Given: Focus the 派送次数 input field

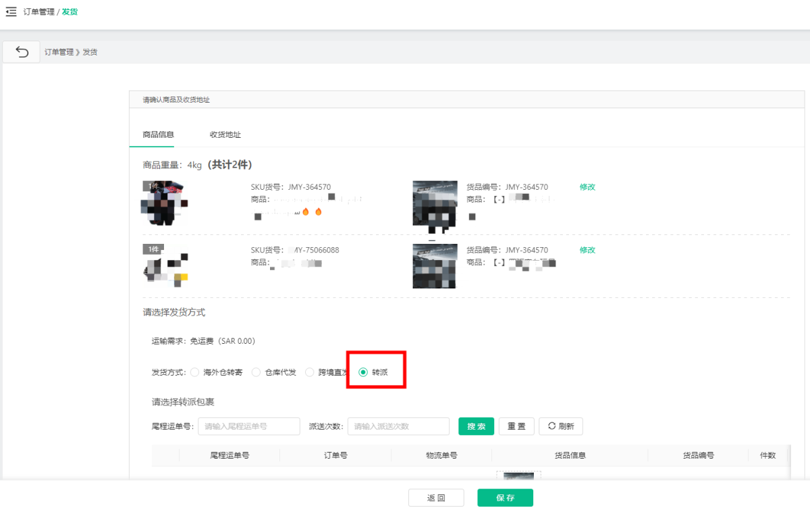Looking at the screenshot, I should tap(398, 426).
